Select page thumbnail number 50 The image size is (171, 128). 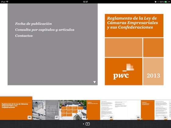point(127,110)
